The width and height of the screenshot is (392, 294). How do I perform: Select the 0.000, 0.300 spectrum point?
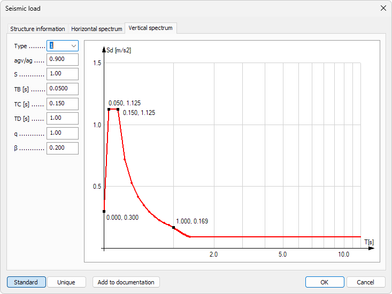(x=104, y=211)
